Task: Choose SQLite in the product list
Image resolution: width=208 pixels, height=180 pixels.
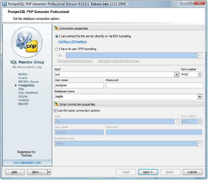Action: (23, 96)
